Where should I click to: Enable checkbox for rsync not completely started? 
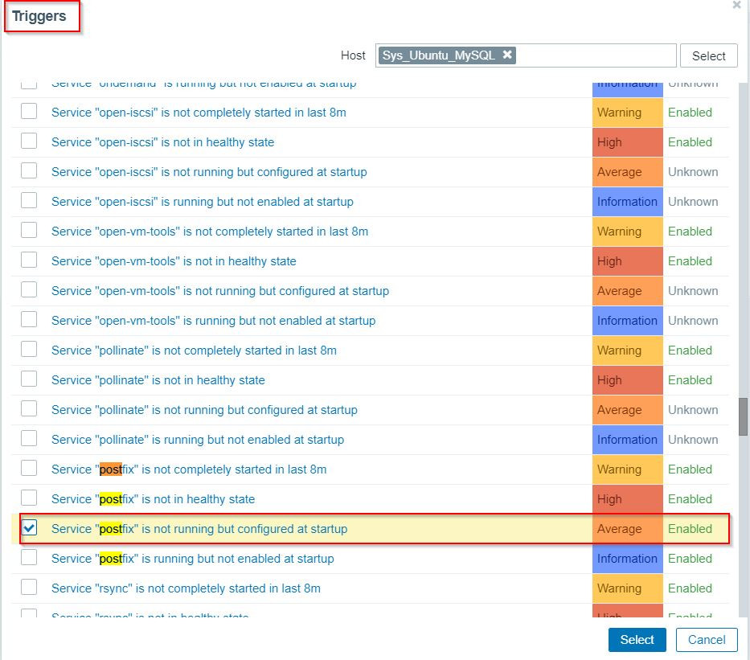pyautogui.click(x=29, y=588)
